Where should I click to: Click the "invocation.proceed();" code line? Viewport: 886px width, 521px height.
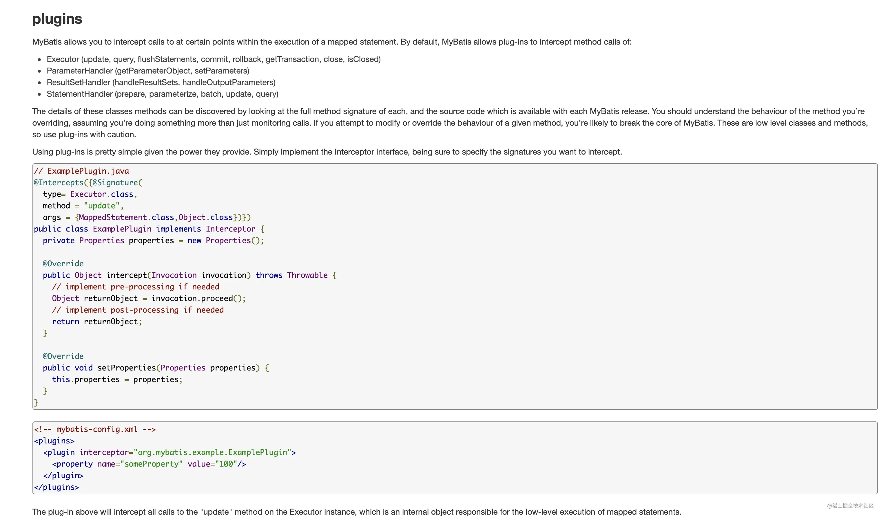[x=149, y=298]
